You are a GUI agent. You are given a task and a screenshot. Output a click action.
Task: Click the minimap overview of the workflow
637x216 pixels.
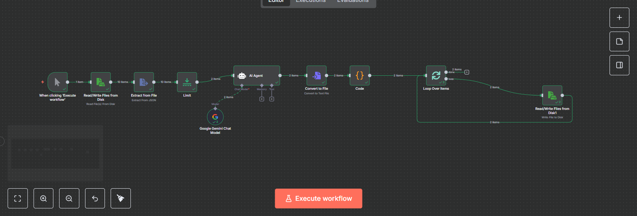pos(55,153)
